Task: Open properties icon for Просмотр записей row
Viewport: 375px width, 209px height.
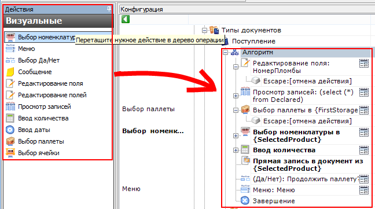Action: [364, 92]
